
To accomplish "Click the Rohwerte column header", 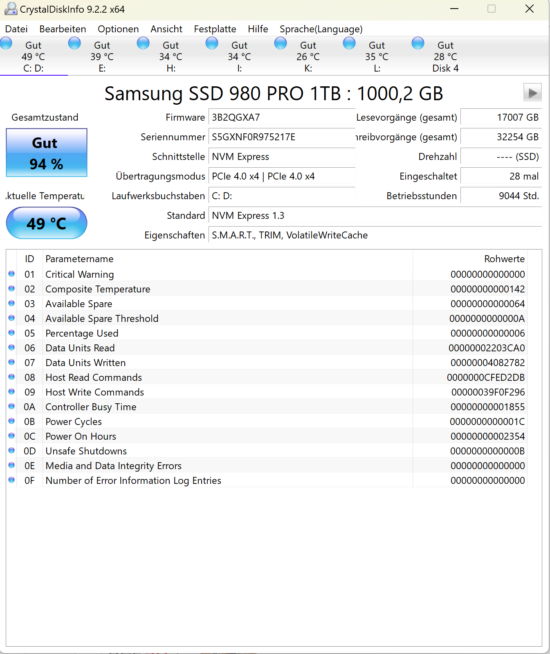I will point(470,259).
